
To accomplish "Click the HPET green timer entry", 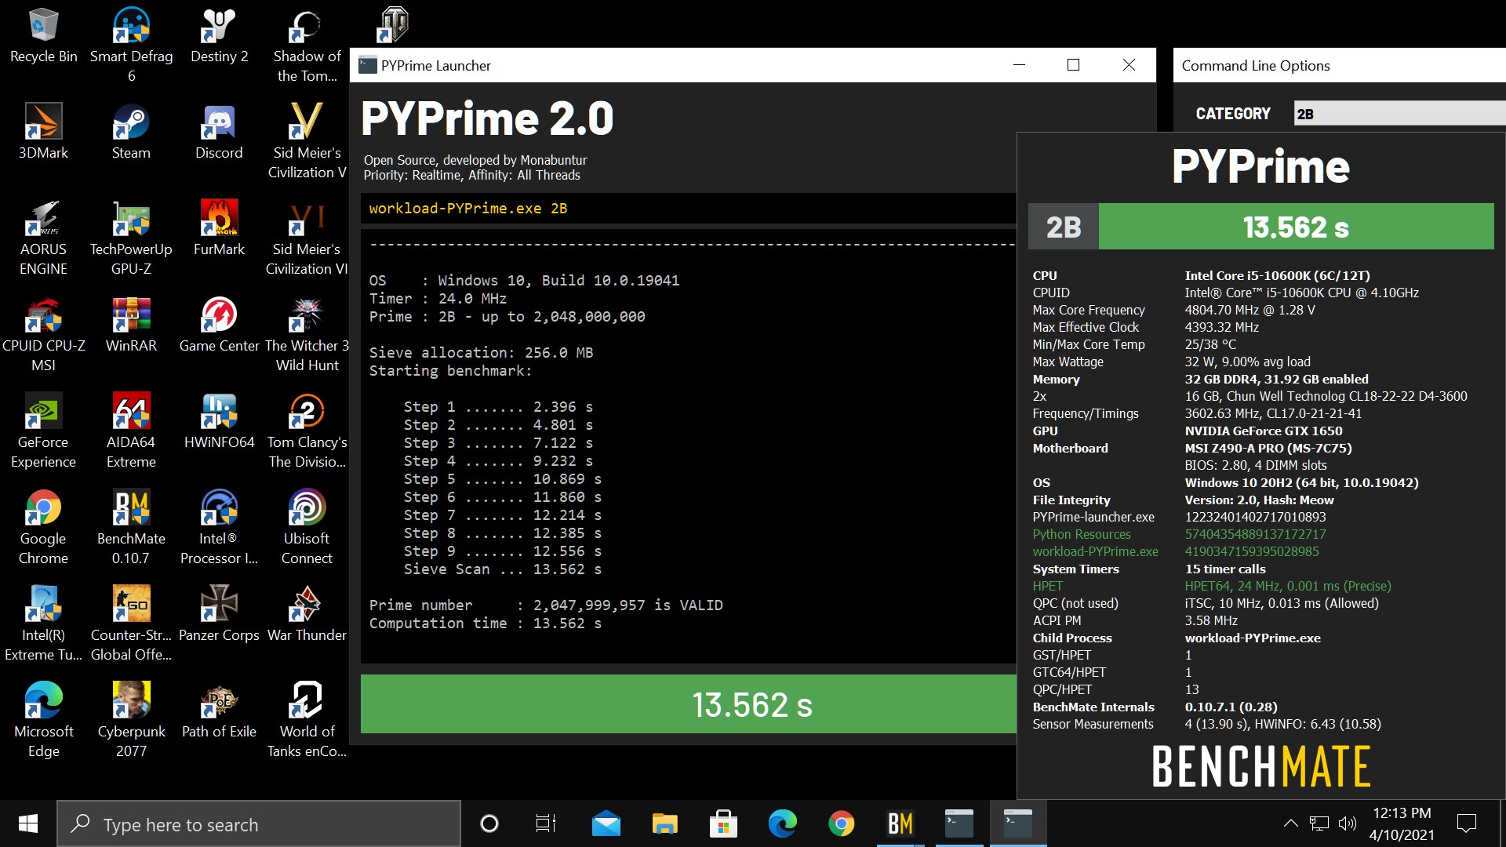I will [x=1048, y=586].
